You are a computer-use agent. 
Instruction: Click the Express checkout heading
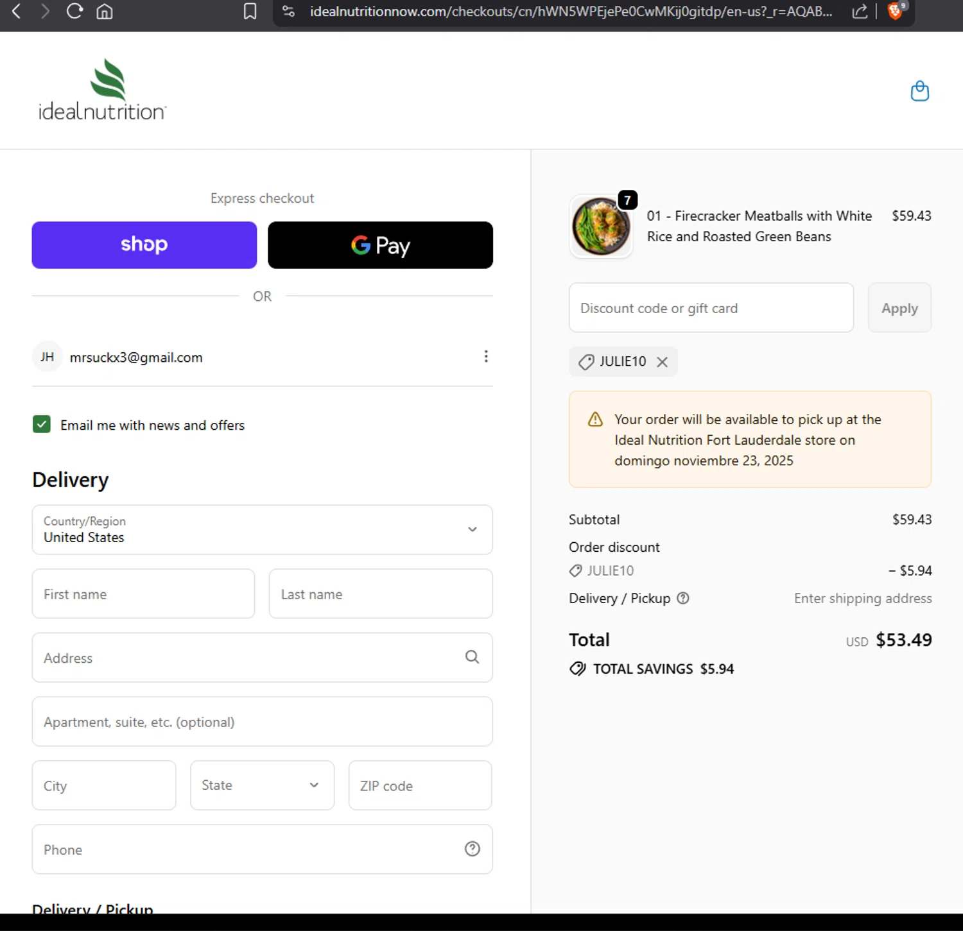coord(262,198)
